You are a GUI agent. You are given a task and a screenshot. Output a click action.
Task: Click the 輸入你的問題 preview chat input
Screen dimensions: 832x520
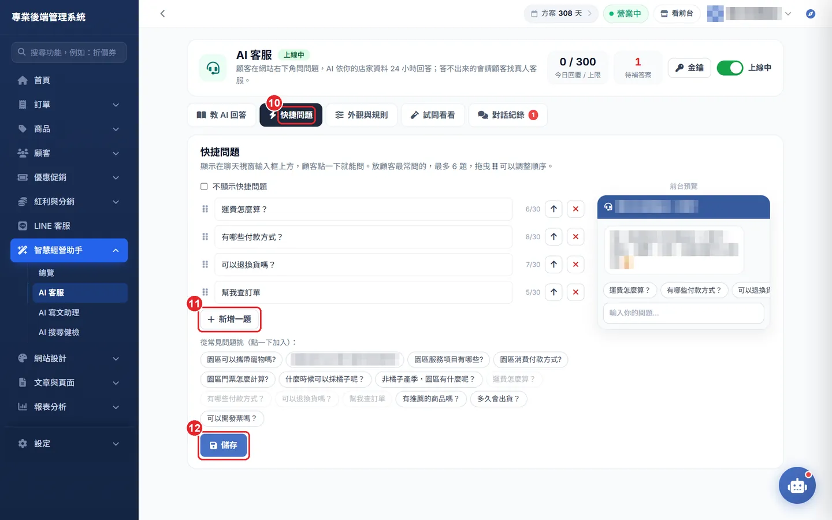[x=684, y=313]
